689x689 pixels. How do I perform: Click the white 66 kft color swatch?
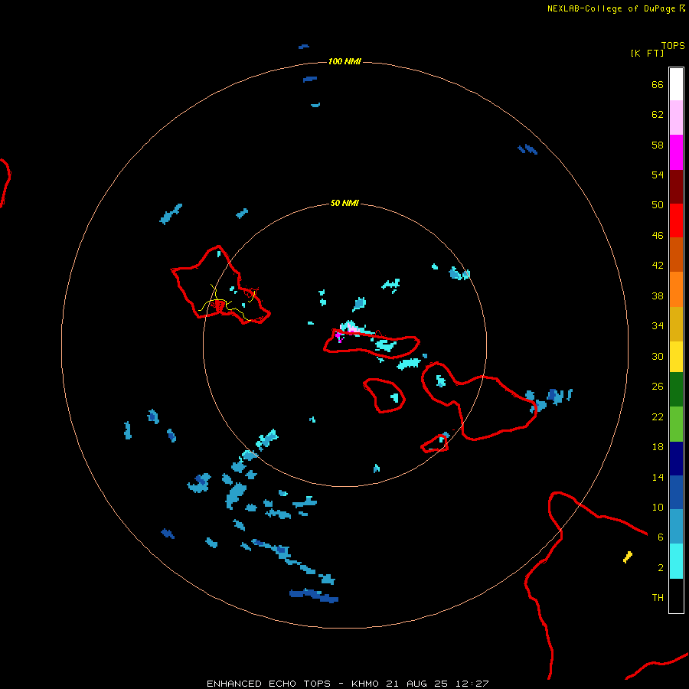pos(676,84)
